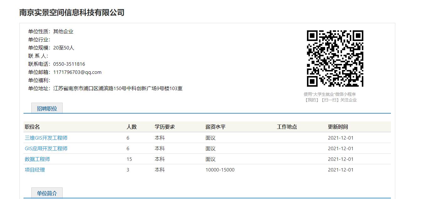Click the company QR code image
Screen dimensions: 431x199
335,59
